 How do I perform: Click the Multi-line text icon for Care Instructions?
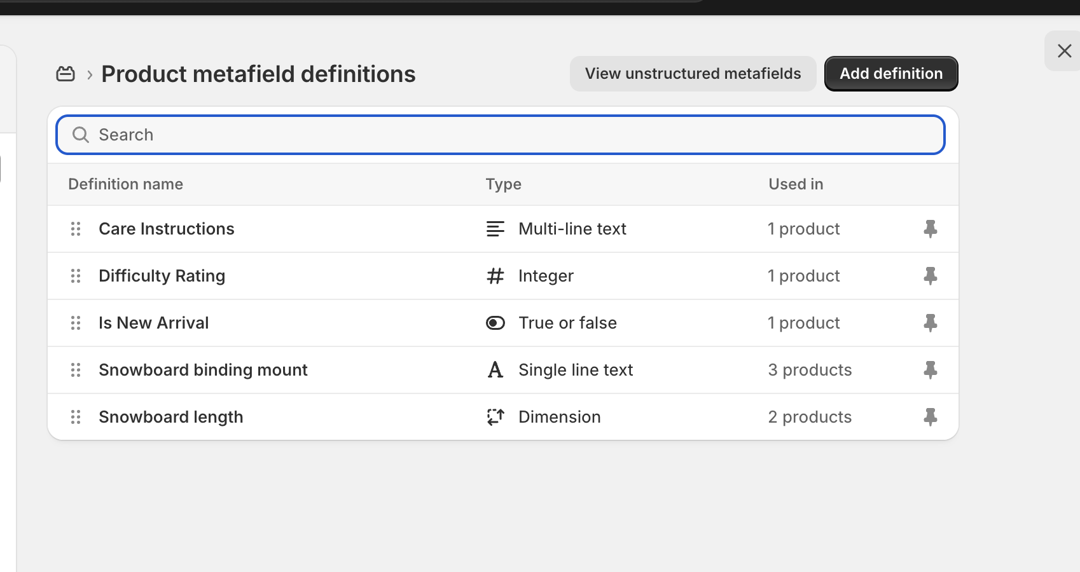(495, 229)
